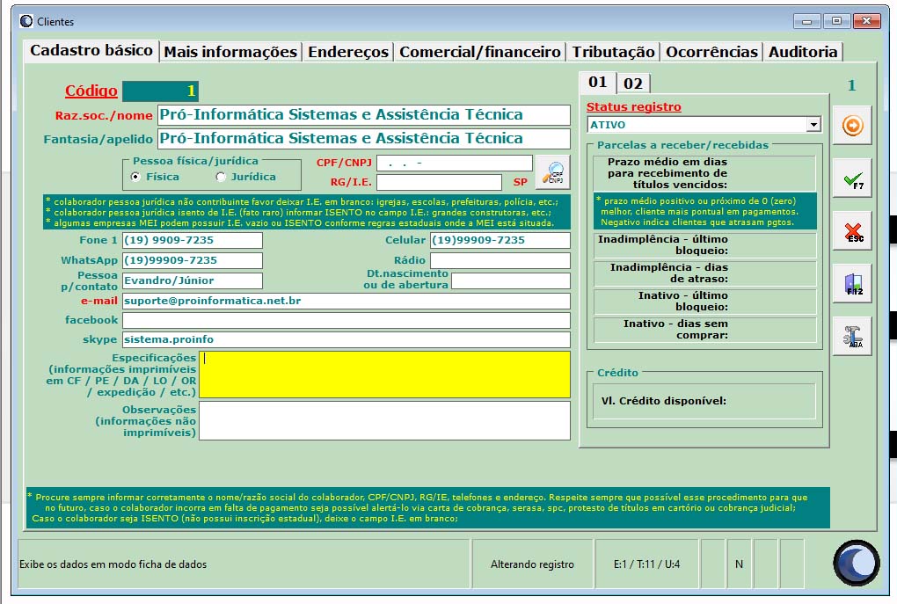This screenshot has width=897, height=604.
Task: Open the Auditoria tab
Action: (803, 52)
